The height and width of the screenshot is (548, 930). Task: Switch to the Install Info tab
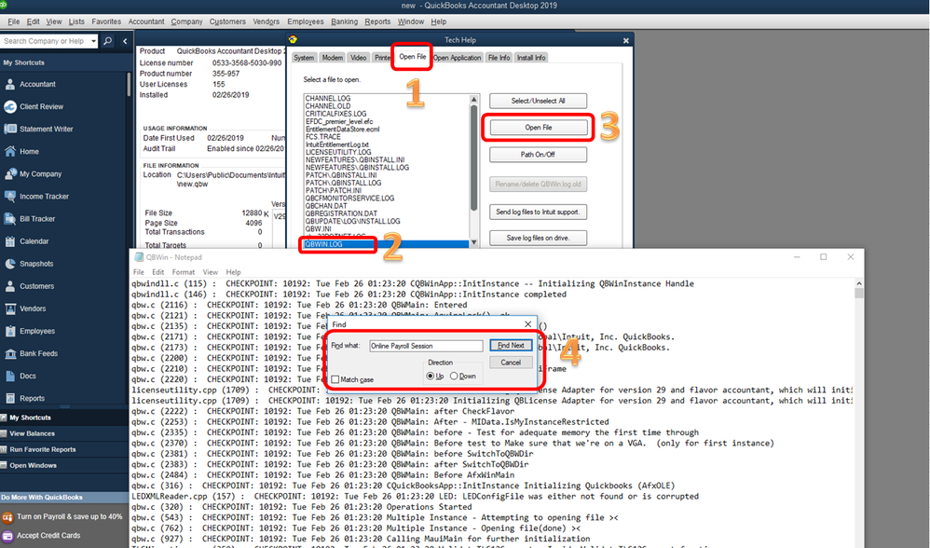tap(531, 58)
